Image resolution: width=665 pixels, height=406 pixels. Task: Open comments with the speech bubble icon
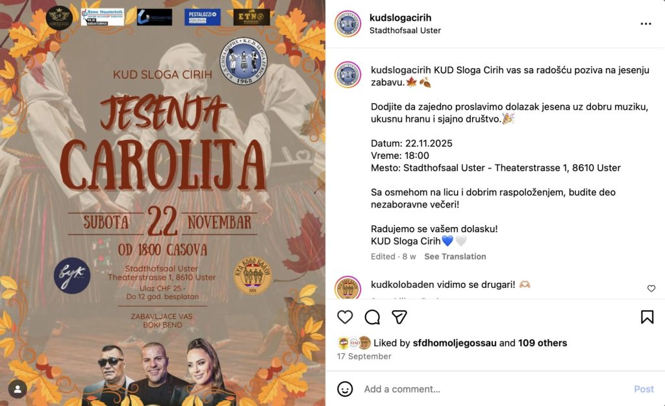pos(372,317)
